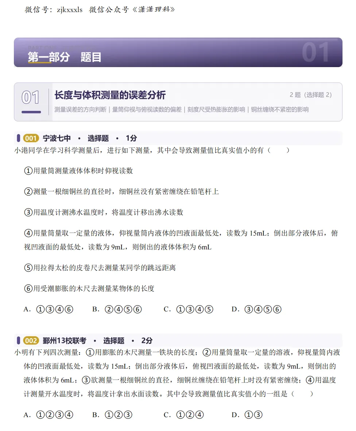Click the score label 2分
The height and width of the screenshot is (431, 356).
tap(147, 341)
